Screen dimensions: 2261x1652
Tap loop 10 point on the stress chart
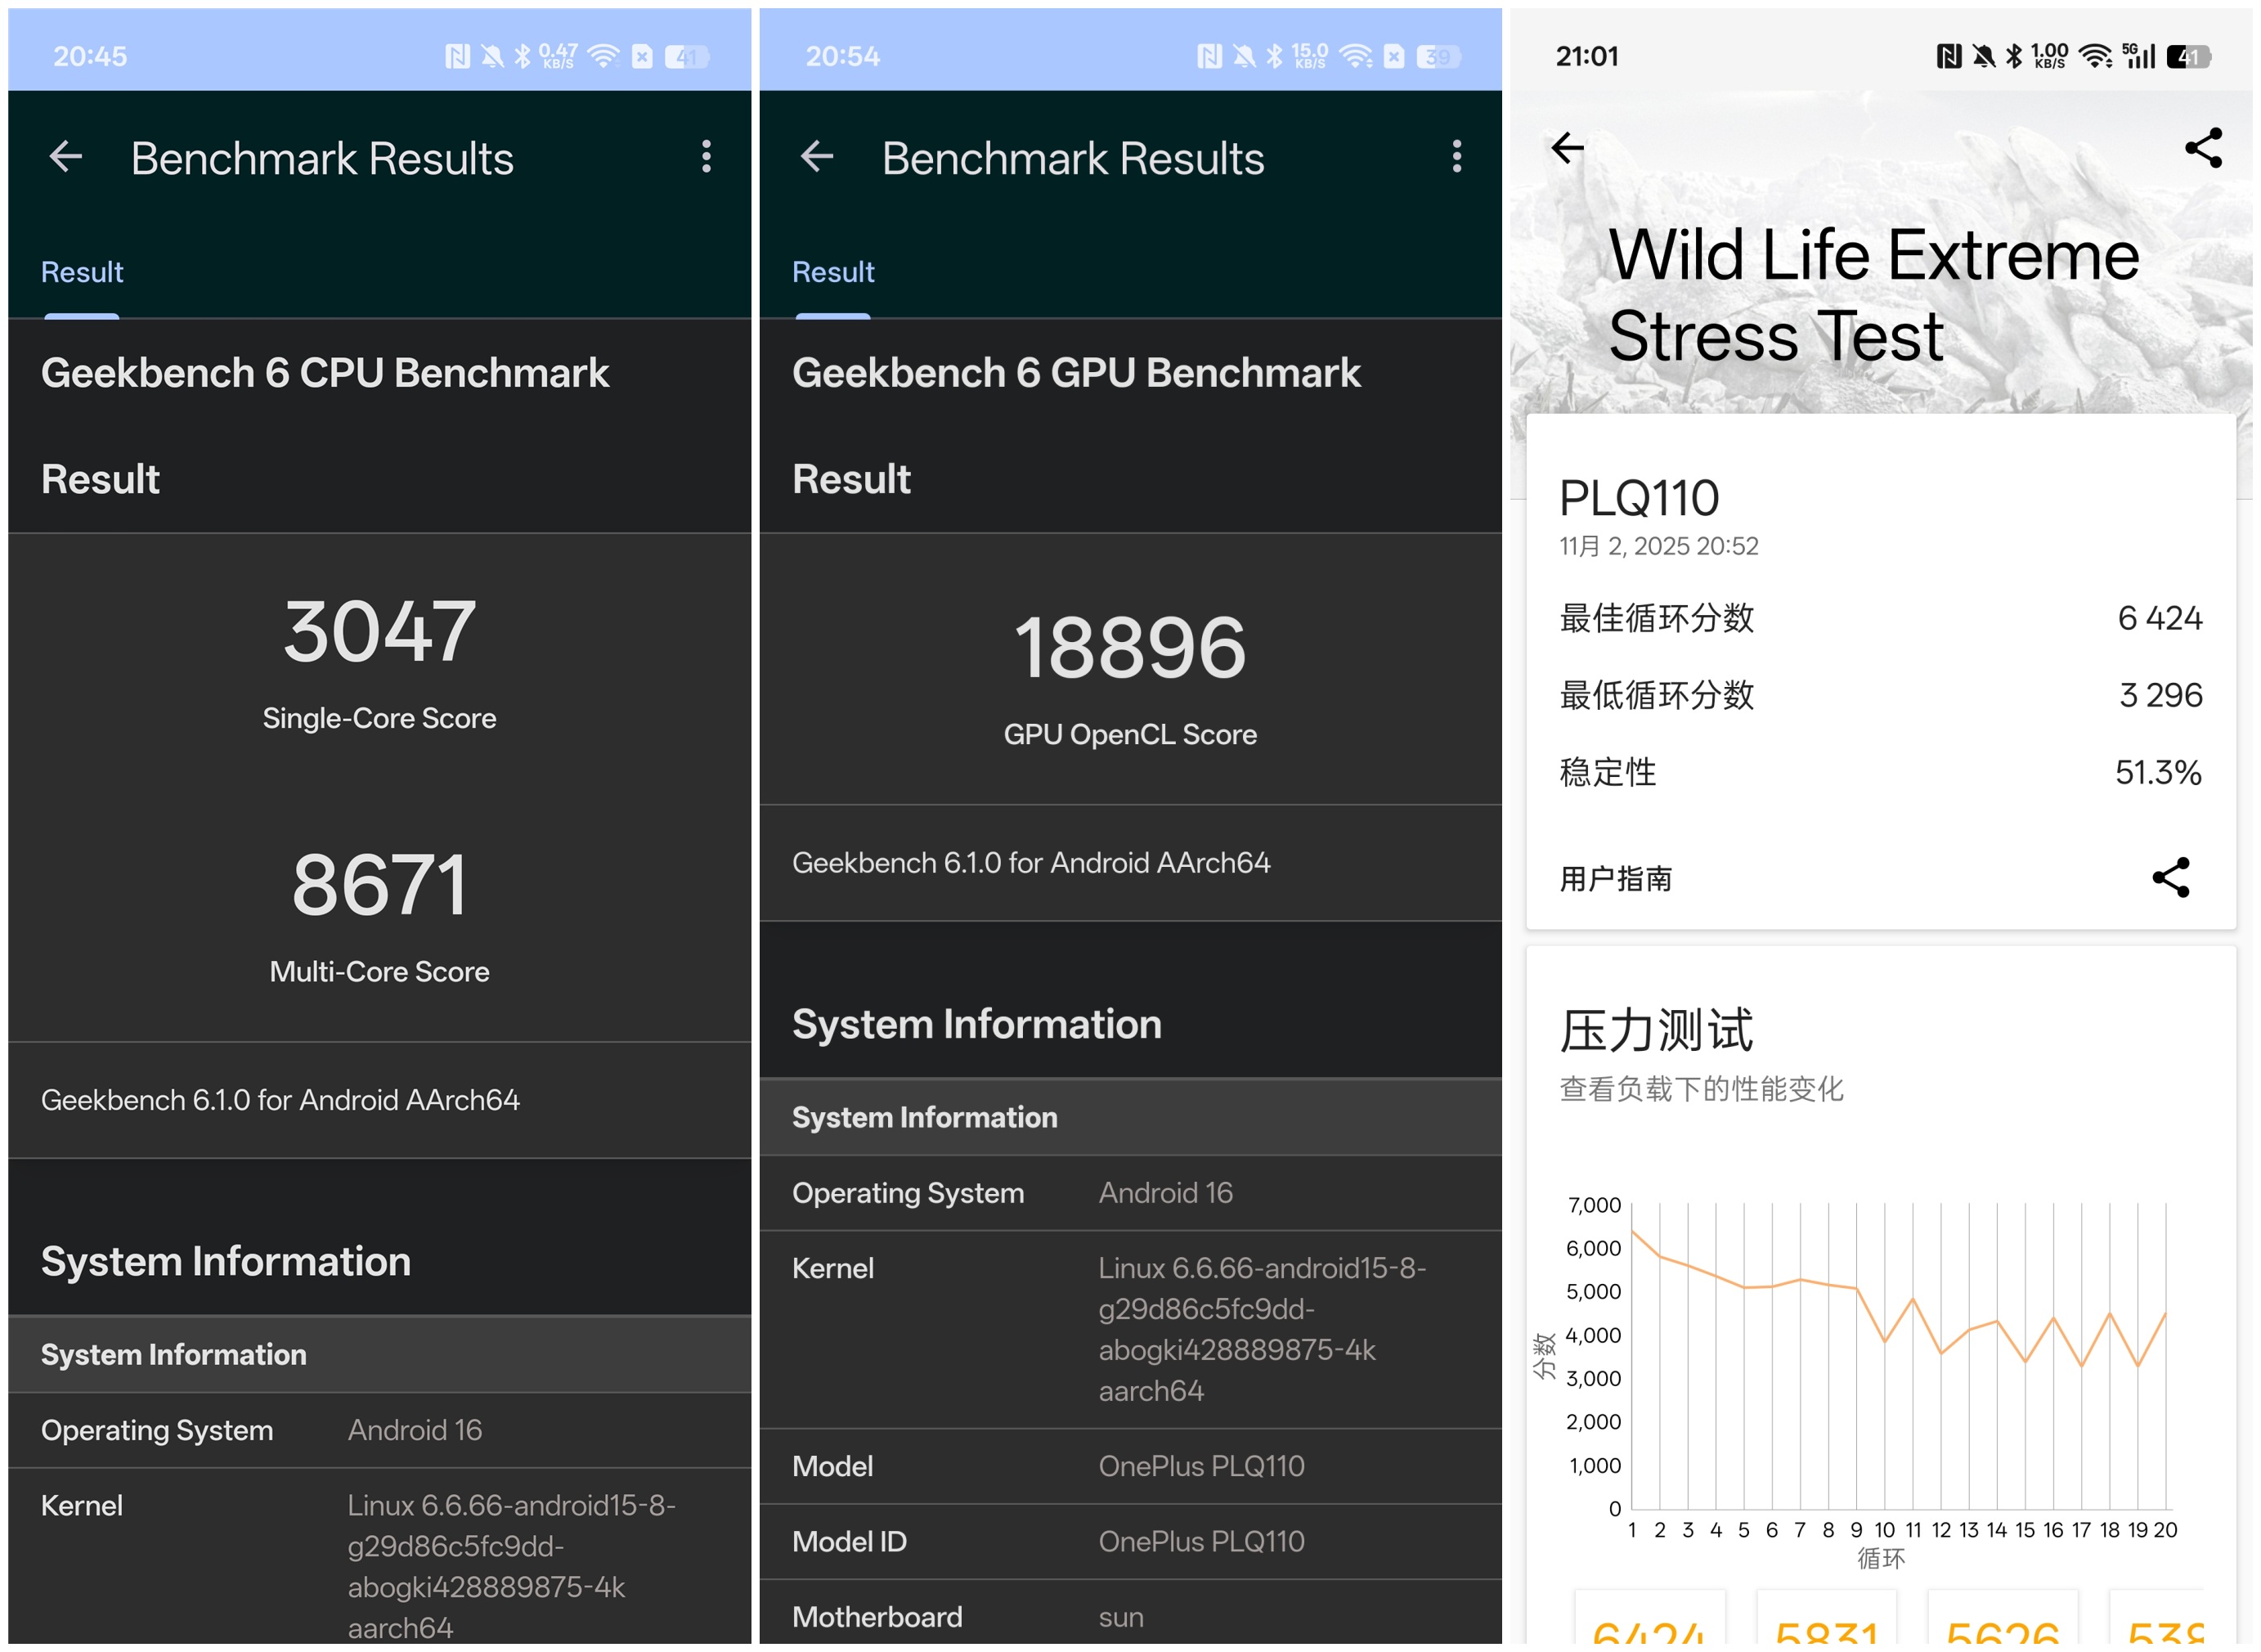(1885, 1342)
